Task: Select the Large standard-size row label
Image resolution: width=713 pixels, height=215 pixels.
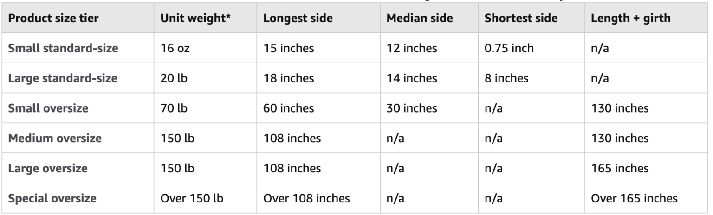Action: coord(63,79)
